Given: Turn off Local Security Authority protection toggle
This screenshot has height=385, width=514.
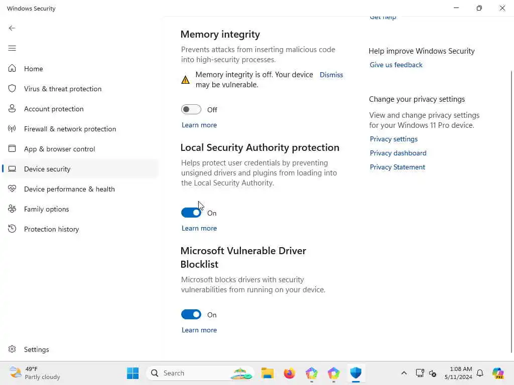Looking at the screenshot, I should (x=191, y=213).
